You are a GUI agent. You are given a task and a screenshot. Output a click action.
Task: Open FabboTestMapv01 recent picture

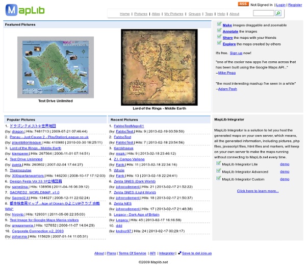click(x=129, y=126)
